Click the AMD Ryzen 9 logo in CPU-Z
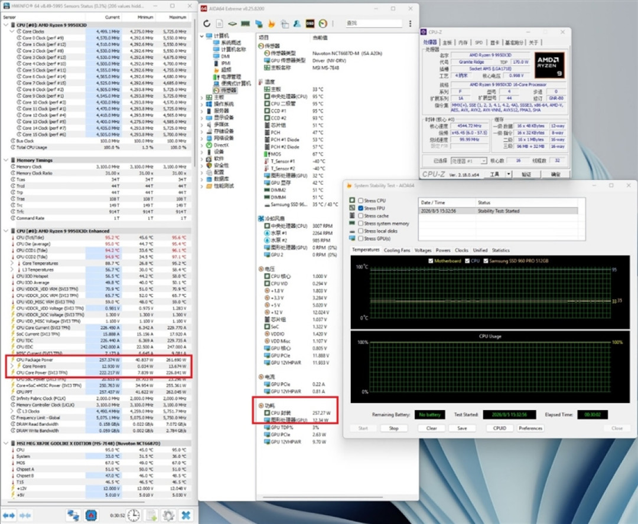The height and width of the screenshot is (524, 638). pos(549,65)
